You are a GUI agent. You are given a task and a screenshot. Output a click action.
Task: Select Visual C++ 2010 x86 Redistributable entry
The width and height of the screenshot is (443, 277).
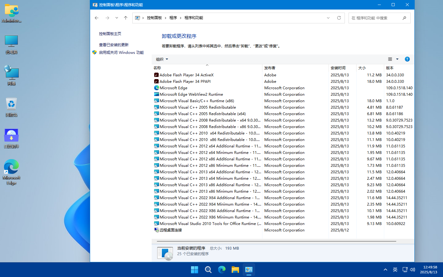(283, 140)
